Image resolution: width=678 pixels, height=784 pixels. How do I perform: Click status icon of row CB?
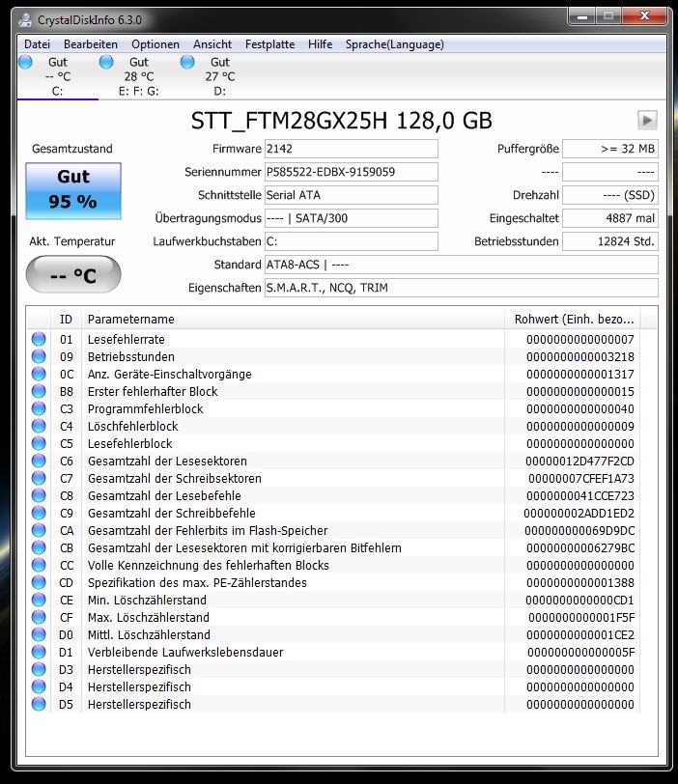coord(39,547)
